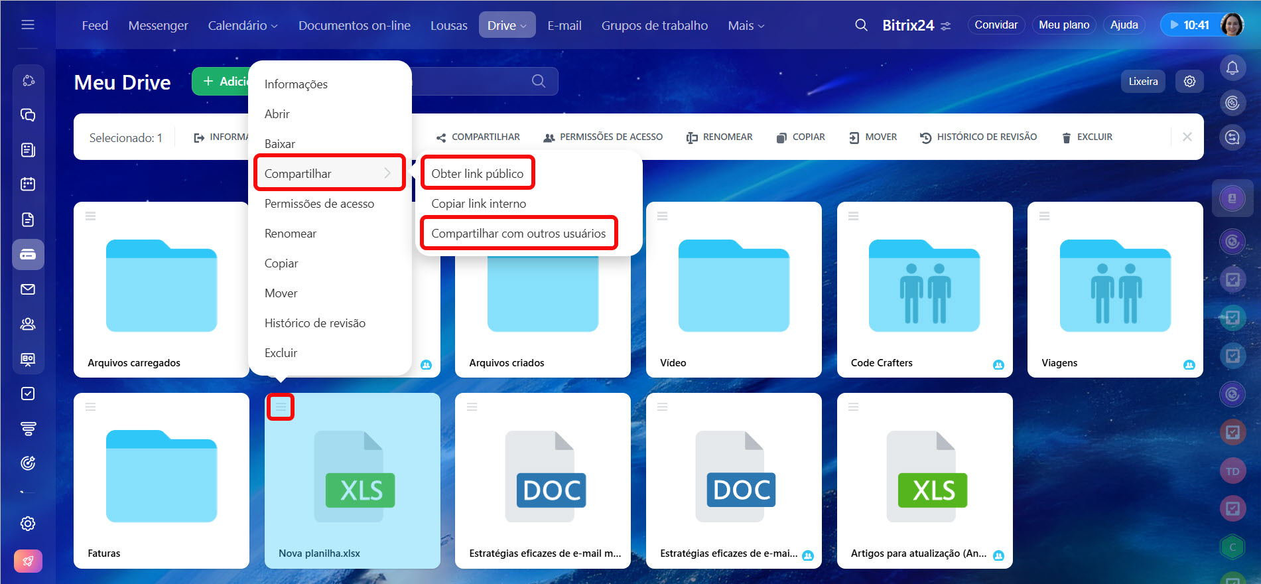This screenshot has width=1261, height=584.
Task: Select the Nova planilha.xlsx file tile
Action: pos(352,481)
